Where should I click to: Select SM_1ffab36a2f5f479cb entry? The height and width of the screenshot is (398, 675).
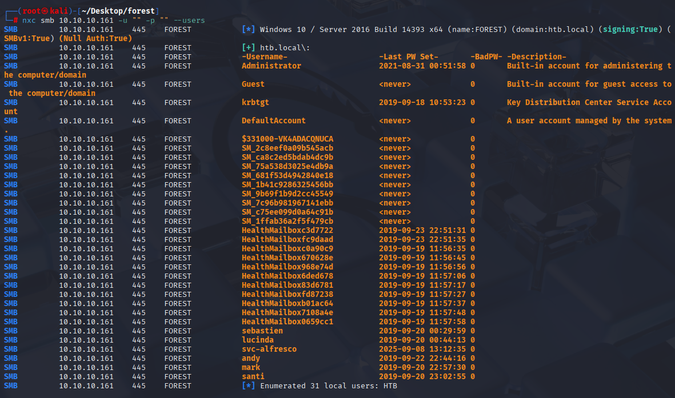point(287,221)
